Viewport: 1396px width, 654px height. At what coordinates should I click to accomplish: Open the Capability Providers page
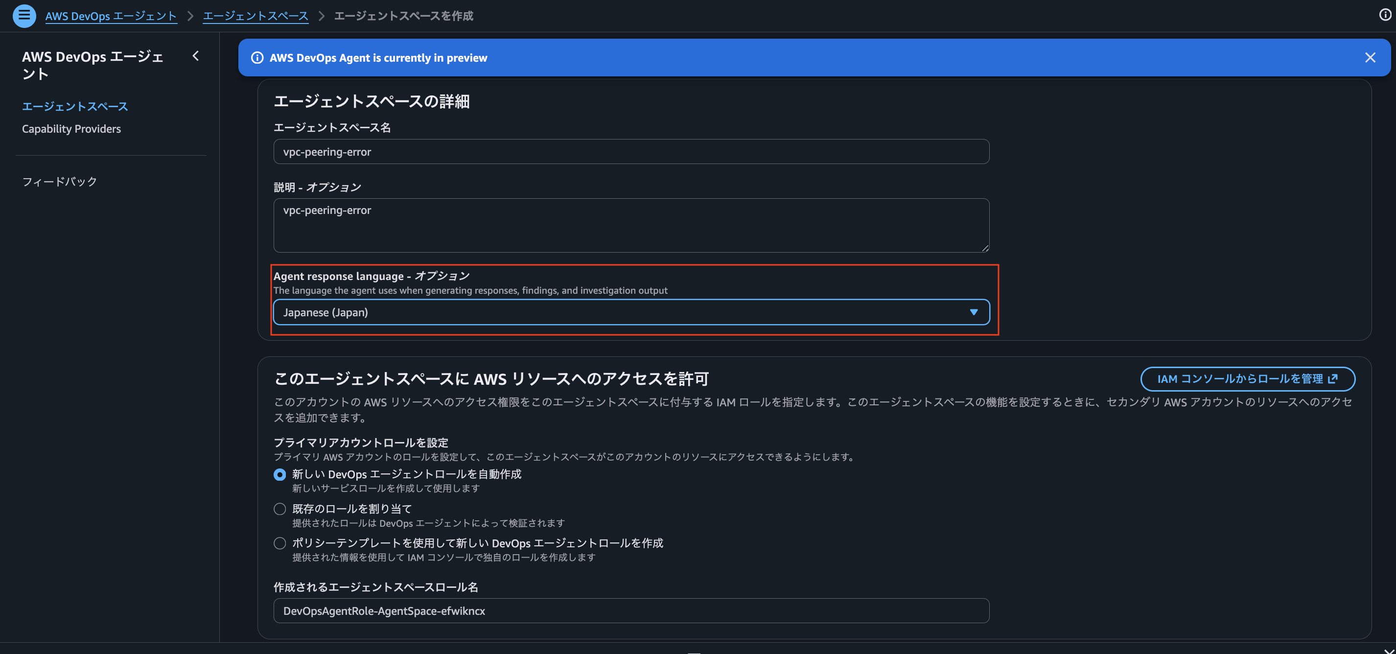[71, 128]
